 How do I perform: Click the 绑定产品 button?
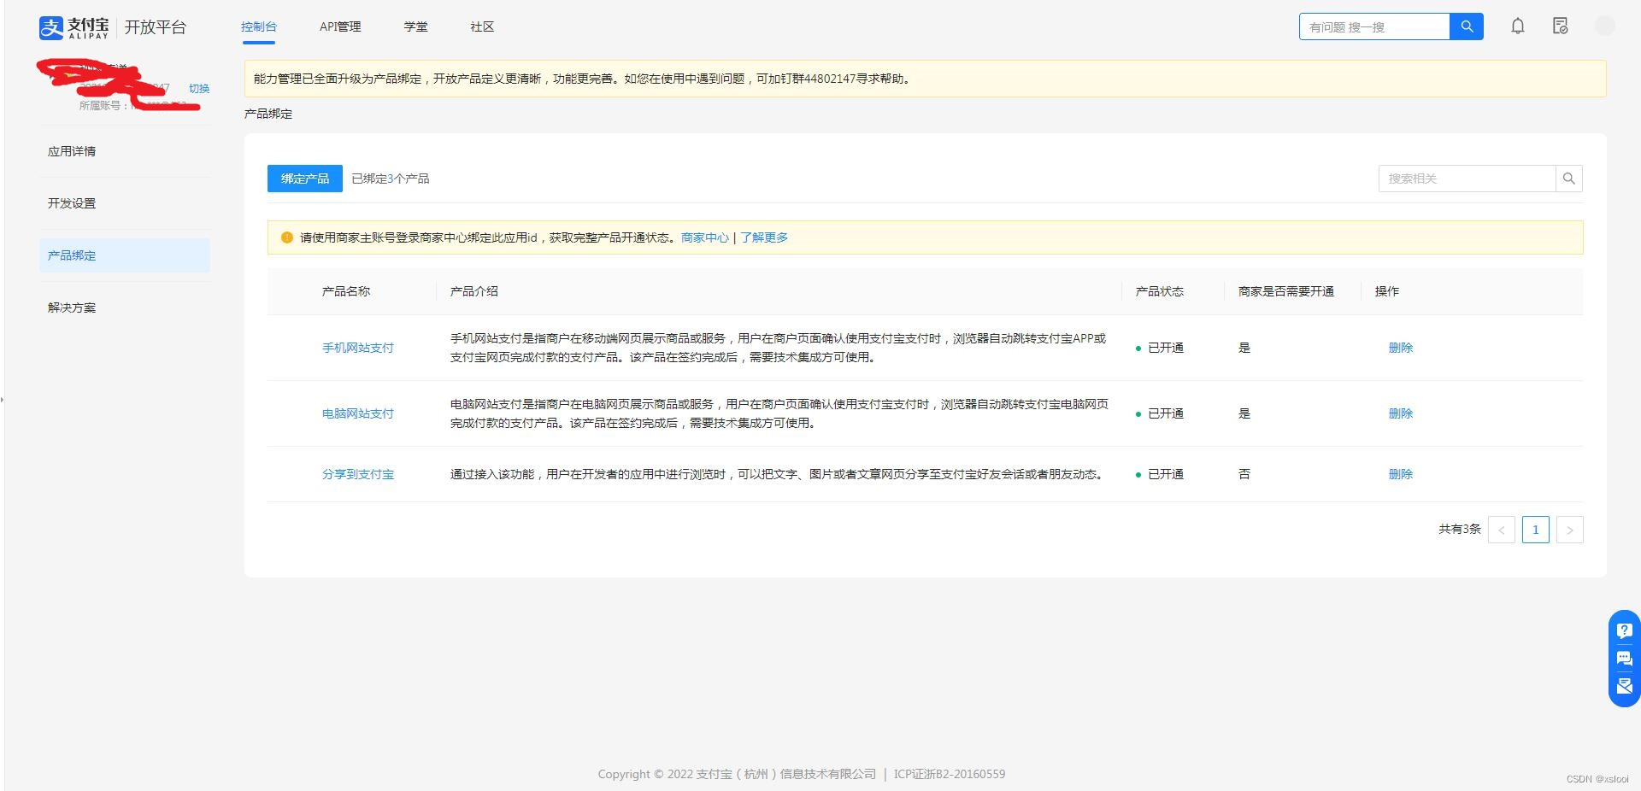(x=305, y=179)
